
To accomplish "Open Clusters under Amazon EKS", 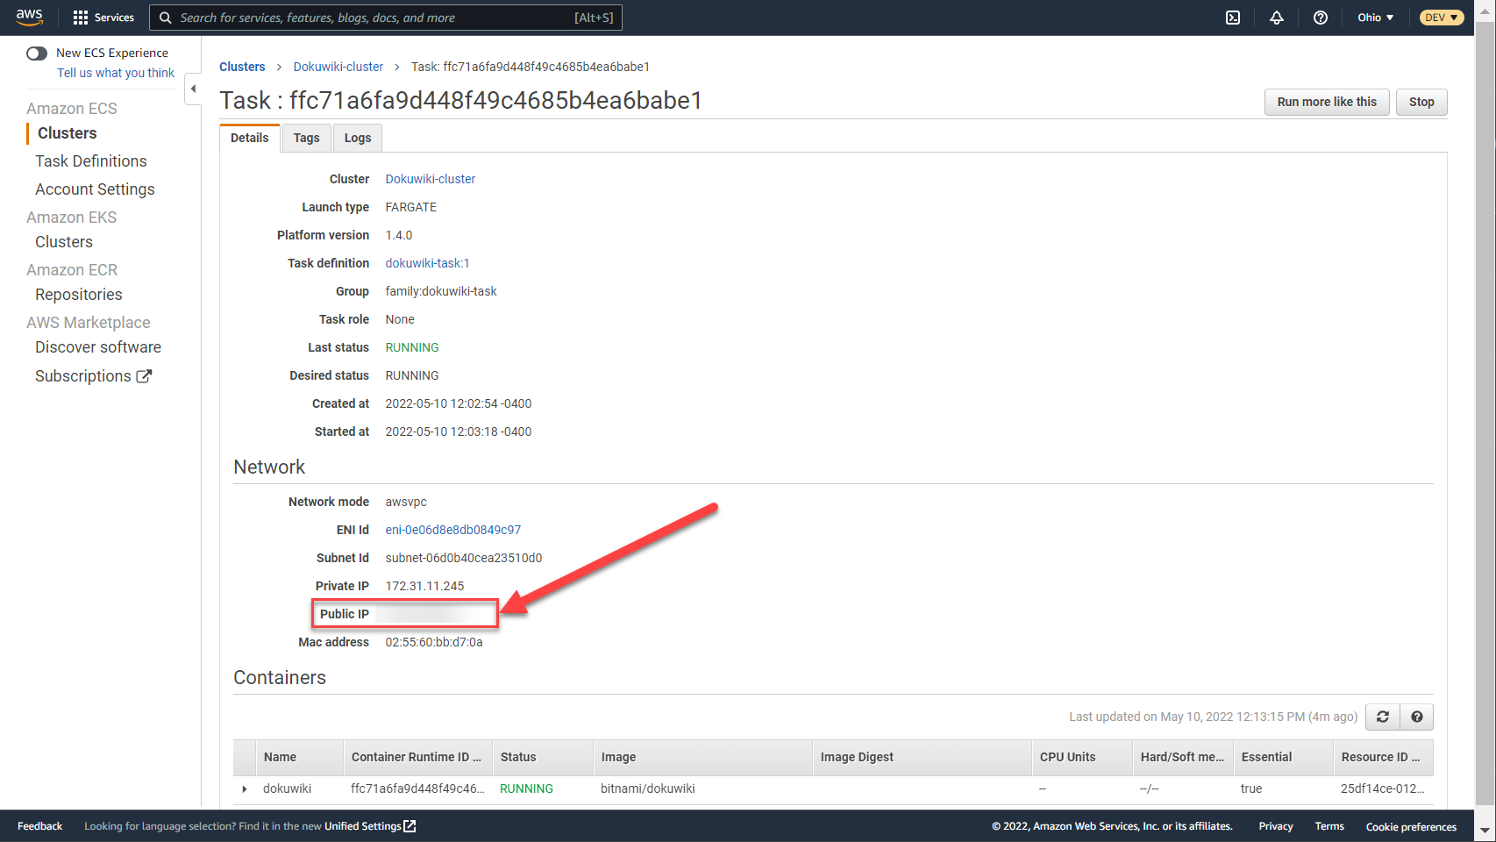I will (x=64, y=242).
